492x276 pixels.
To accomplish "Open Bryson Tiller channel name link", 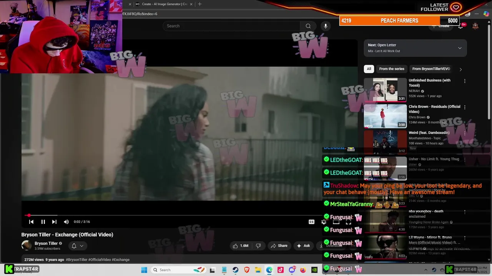I will coord(46,243).
